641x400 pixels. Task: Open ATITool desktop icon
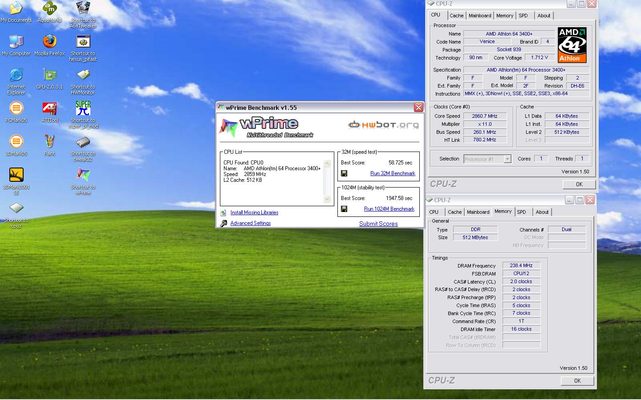49,112
